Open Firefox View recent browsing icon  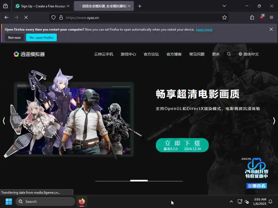(x=5, y=6)
